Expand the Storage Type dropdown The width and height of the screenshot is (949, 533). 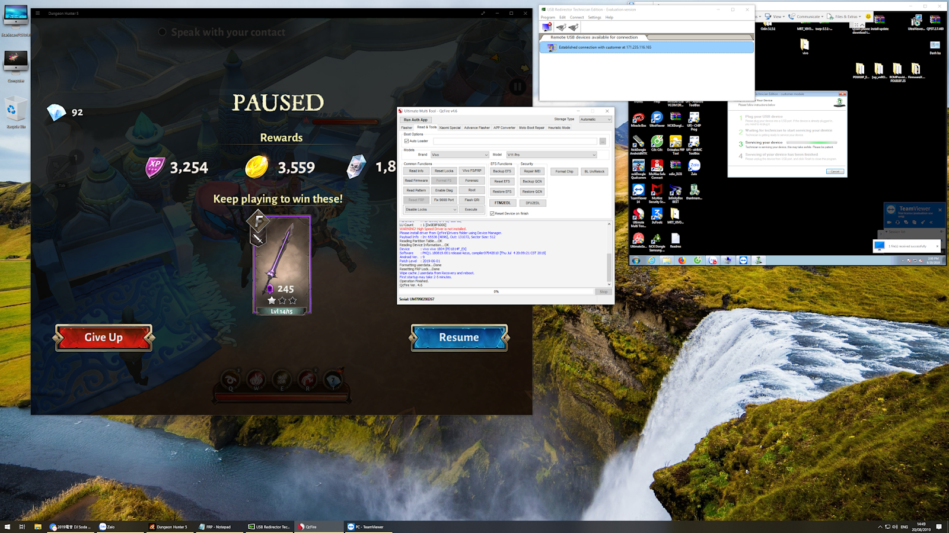[x=595, y=120]
